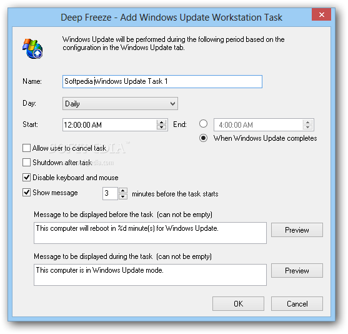Click the dialog title 'Deep Freeze - Add Windows Update Workstation Task'

tap(172, 18)
